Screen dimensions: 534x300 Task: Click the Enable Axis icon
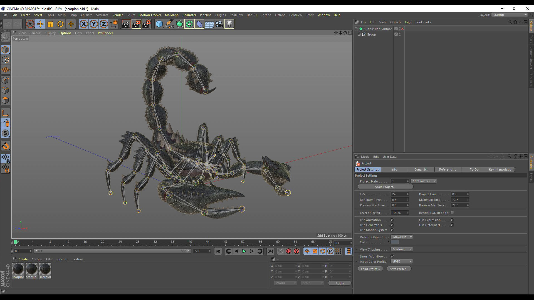tap(5, 113)
